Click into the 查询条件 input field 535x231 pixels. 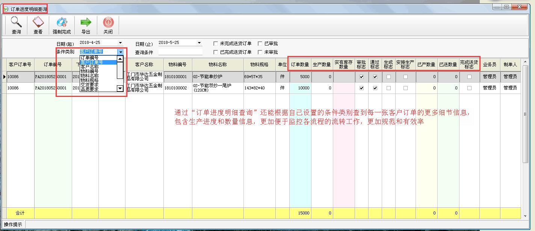click(x=180, y=52)
